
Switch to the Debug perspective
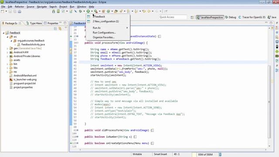click(231, 17)
